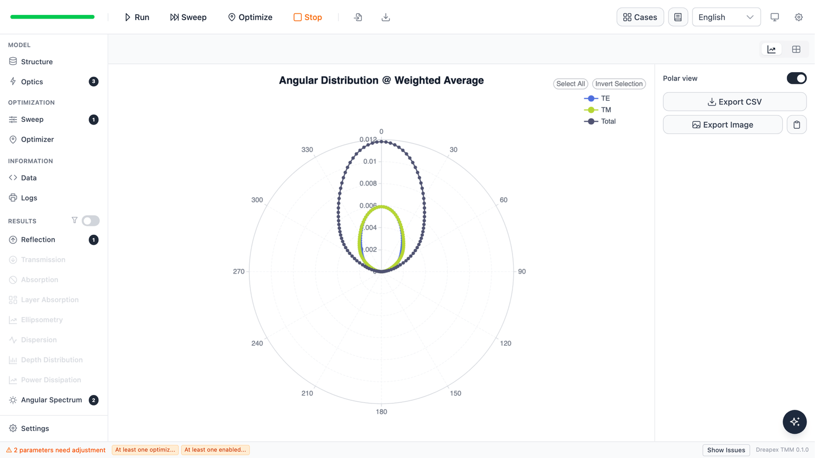The image size is (815, 458).
Task: Click the Show Issues button
Action: click(726, 450)
